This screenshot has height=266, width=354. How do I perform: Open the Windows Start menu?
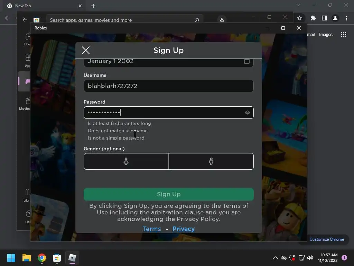[x=11, y=258]
